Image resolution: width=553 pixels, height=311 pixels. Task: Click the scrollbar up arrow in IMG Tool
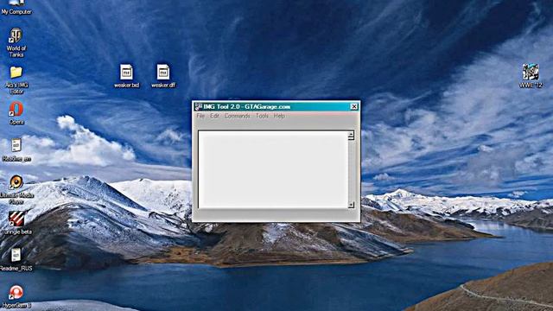pyautogui.click(x=351, y=135)
